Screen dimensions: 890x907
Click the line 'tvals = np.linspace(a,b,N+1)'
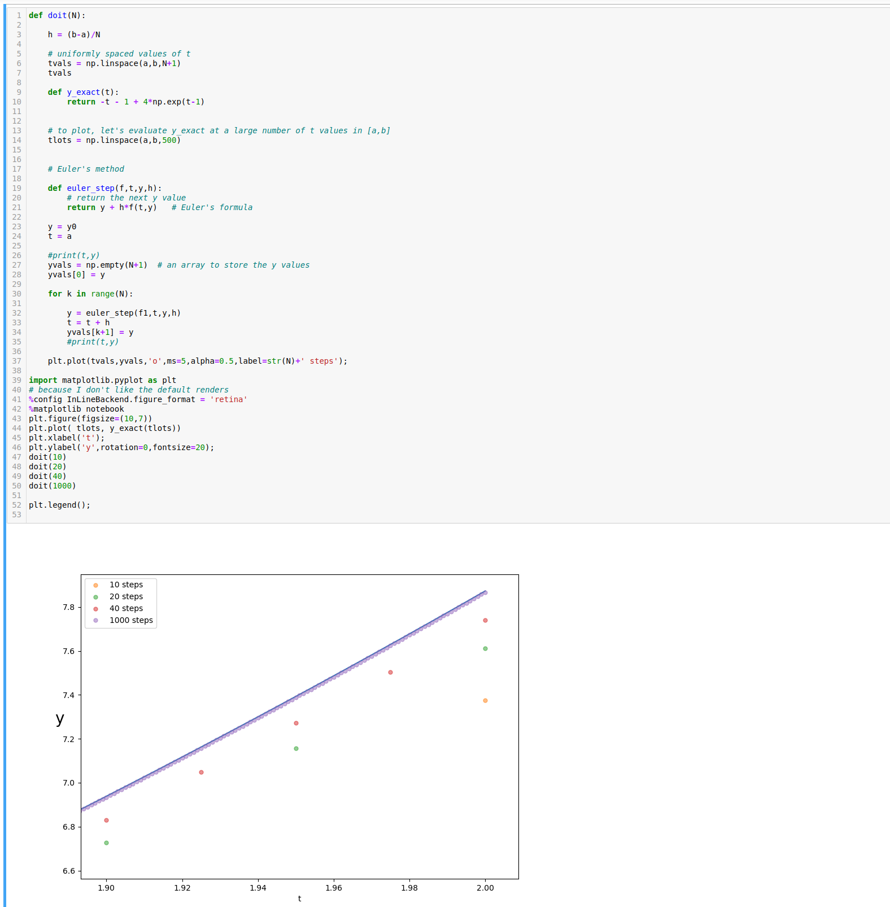[114, 63]
